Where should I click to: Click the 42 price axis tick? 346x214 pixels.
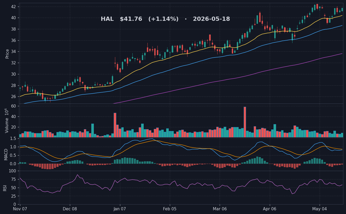click(x=13, y=6)
